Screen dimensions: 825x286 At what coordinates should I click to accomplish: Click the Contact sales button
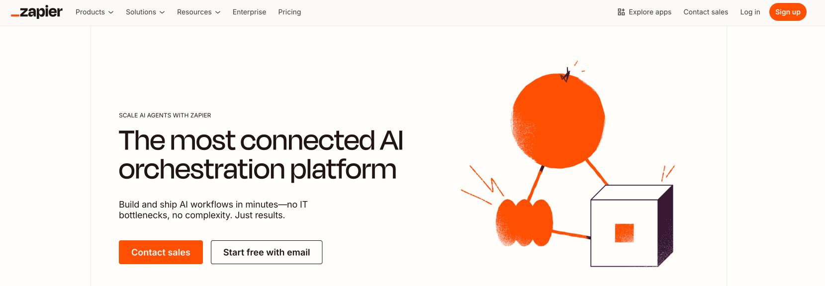point(161,252)
